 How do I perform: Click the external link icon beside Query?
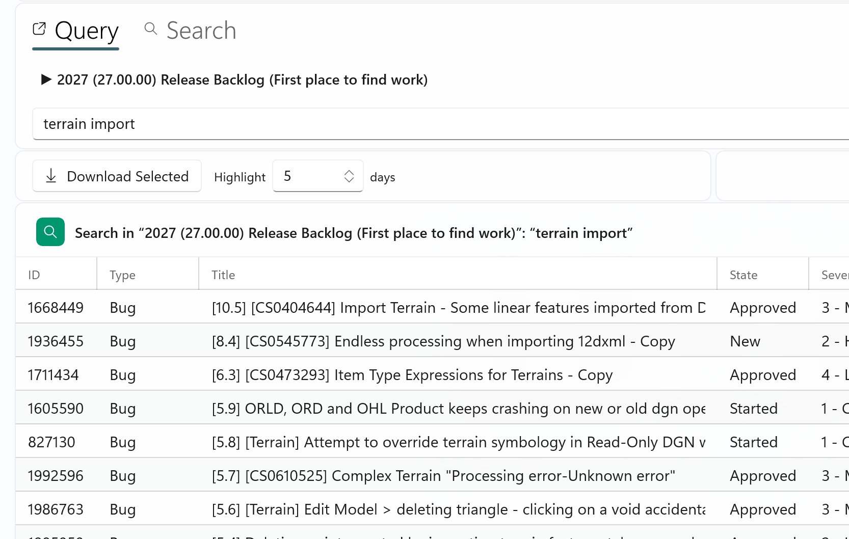pyautogui.click(x=40, y=29)
